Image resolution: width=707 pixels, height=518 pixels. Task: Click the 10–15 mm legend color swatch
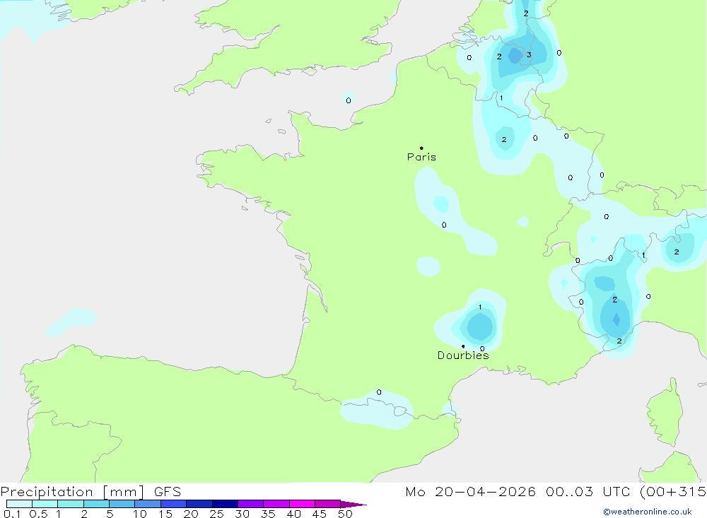(148, 504)
